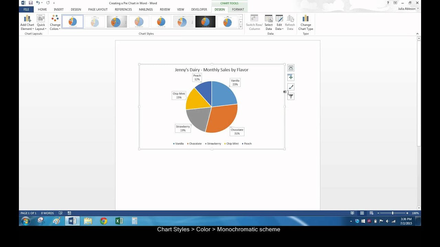
Task: Open the Chart Elements plus button
Action: tap(291, 78)
